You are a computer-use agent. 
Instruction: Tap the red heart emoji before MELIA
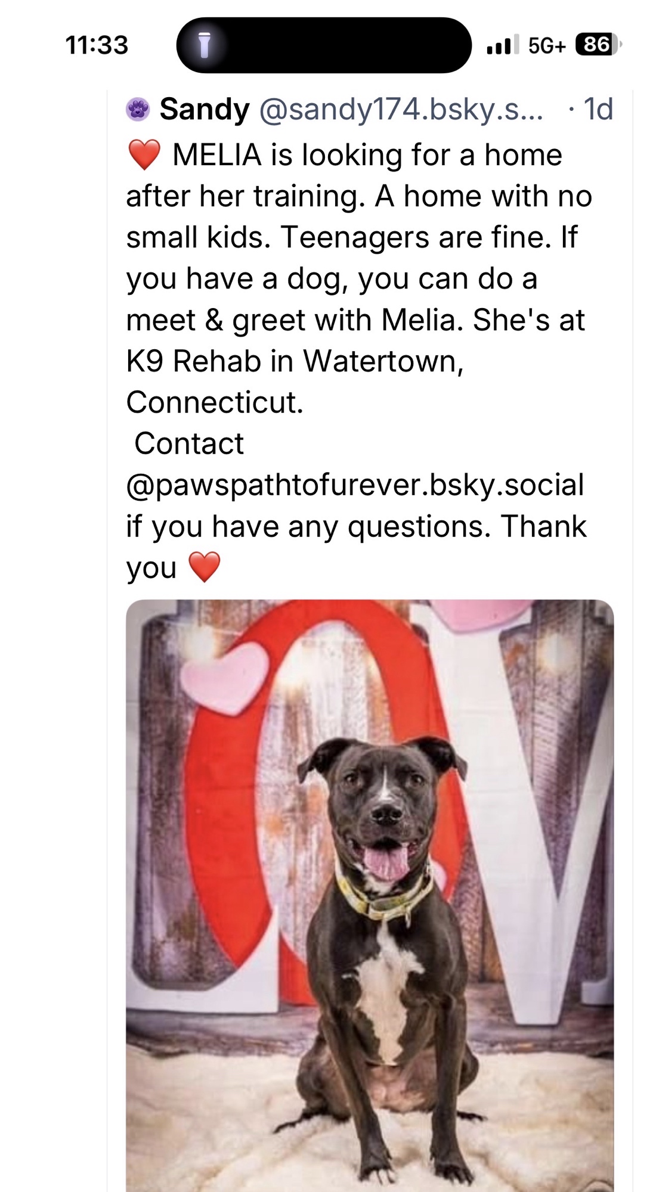click(144, 155)
